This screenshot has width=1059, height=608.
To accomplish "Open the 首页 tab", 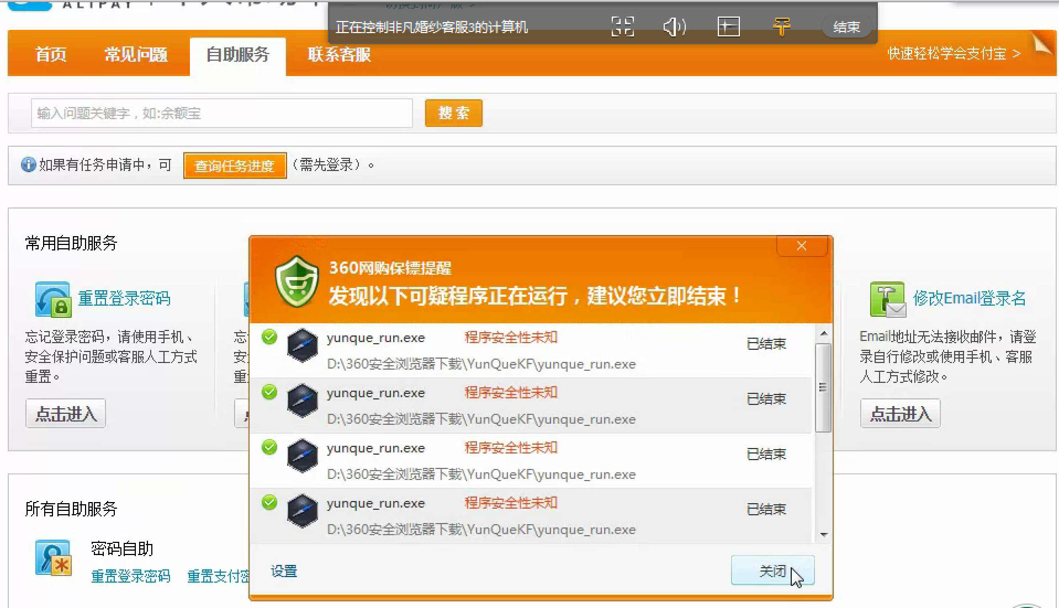I will [x=51, y=54].
